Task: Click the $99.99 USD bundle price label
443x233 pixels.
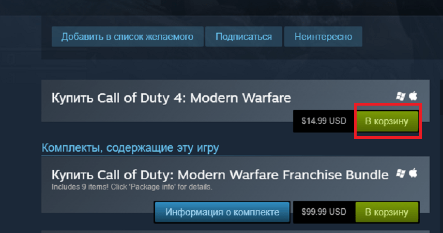Action: pyautogui.click(x=324, y=212)
